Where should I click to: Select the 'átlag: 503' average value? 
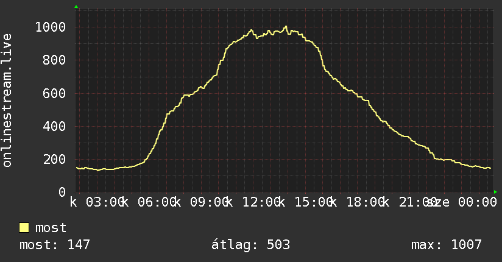250,245
